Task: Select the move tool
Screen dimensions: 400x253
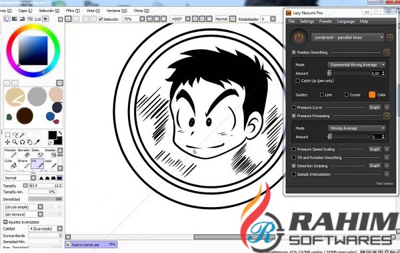Action: point(7,142)
